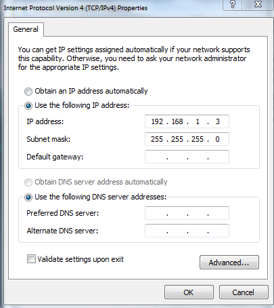
Task: Click the 0 octet in Subnet mask
Action: click(217, 139)
